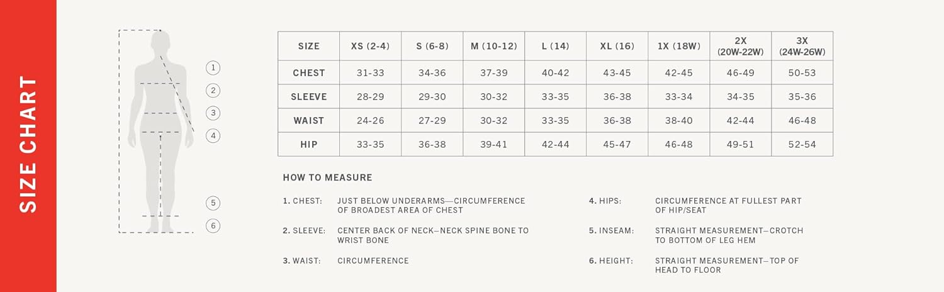This screenshot has height=292, width=944.
Task: Select the 3X (24W-26W) column header
Action: click(802, 46)
